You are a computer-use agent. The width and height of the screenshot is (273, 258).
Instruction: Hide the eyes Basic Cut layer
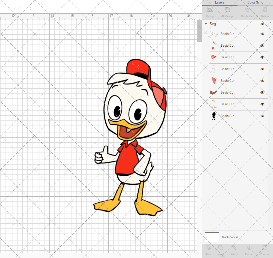tap(262, 34)
